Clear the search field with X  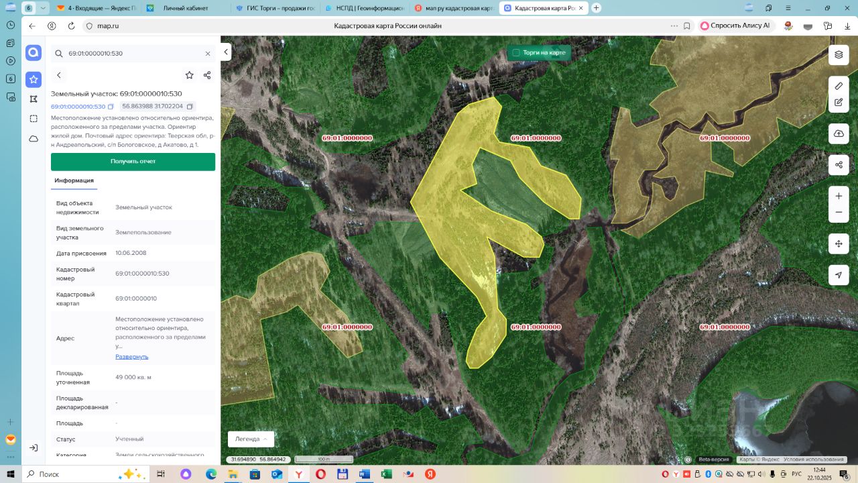208,54
